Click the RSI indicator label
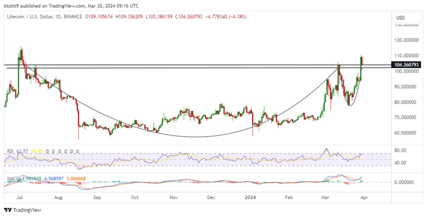The image size is (427, 217). (x=10, y=151)
